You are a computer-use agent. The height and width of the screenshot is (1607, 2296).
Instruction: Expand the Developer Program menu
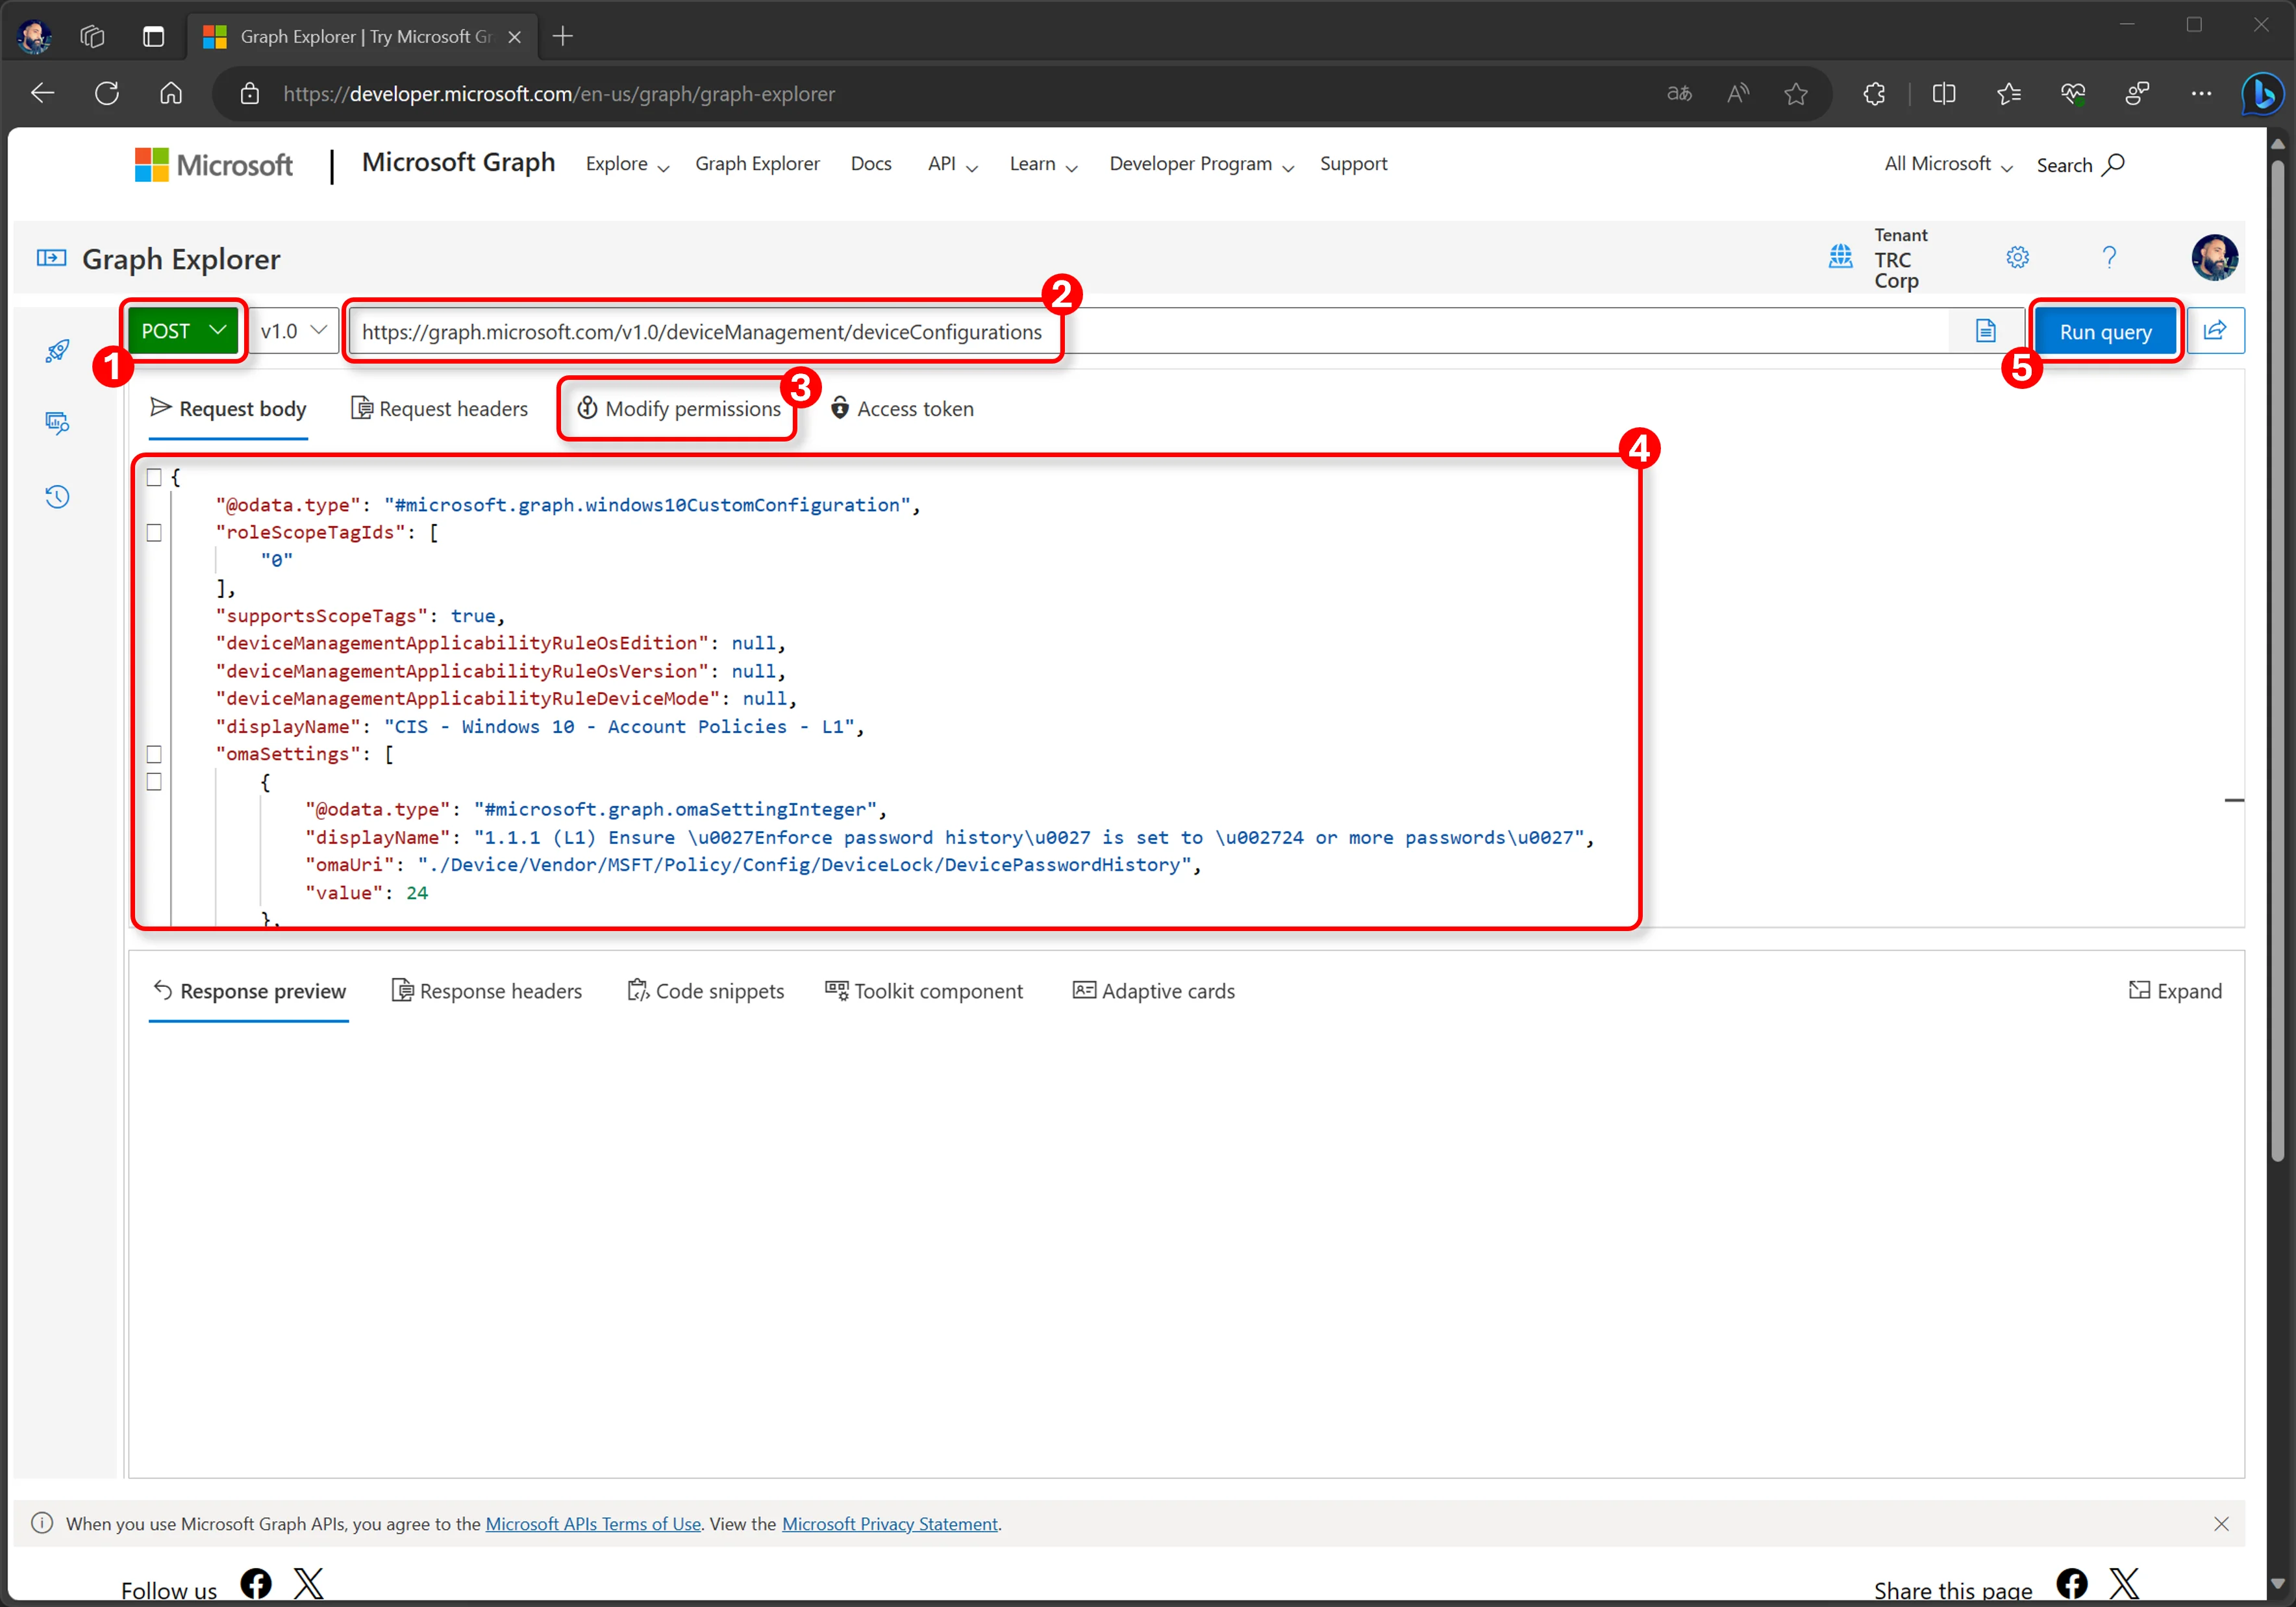(x=1201, y=164)
